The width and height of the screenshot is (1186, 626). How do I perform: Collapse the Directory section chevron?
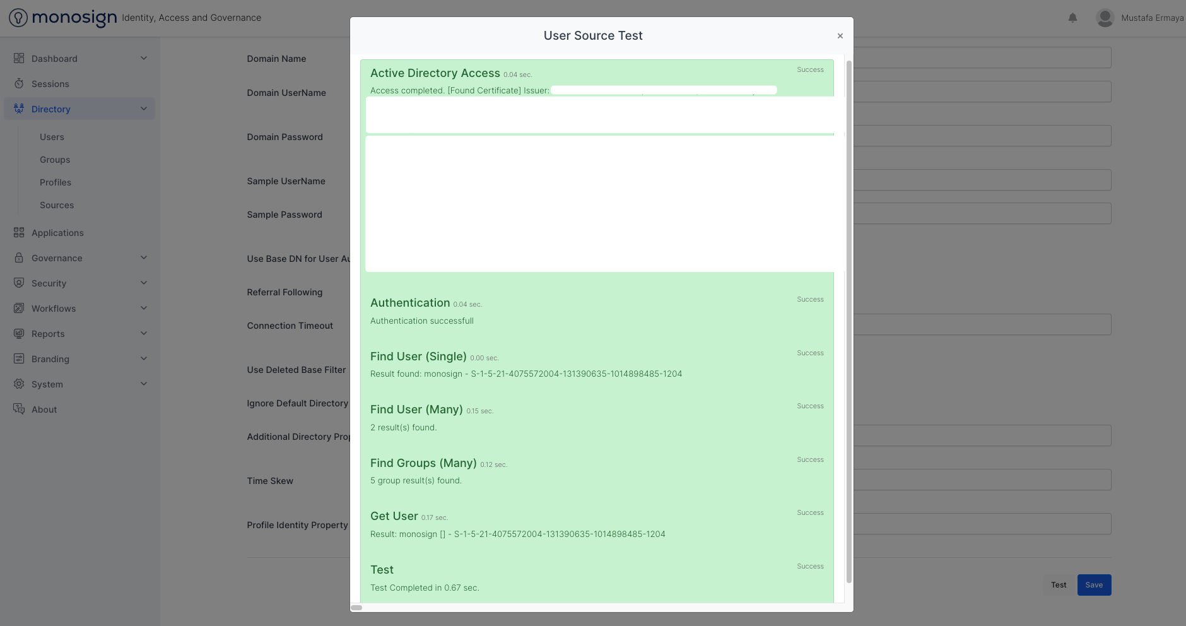[144, 109]
